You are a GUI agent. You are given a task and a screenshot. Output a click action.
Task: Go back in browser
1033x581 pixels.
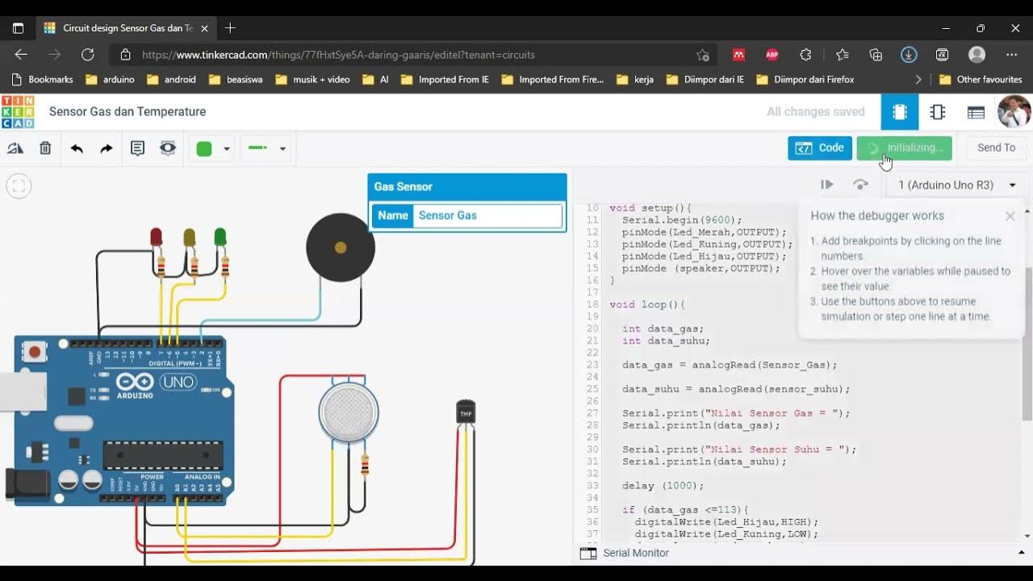[x=21, y=55]
